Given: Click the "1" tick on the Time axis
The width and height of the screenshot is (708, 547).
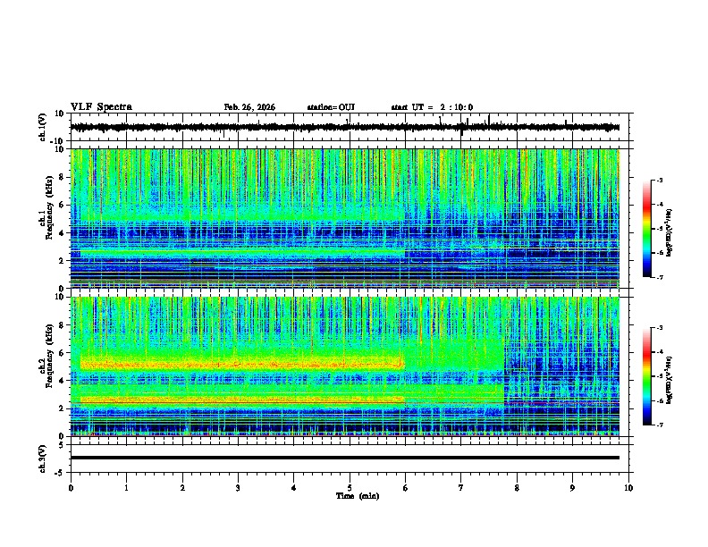Looking at the screenshot, I should click(126, 488).
